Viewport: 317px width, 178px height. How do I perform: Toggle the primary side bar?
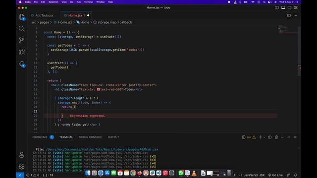click(277, 8)
